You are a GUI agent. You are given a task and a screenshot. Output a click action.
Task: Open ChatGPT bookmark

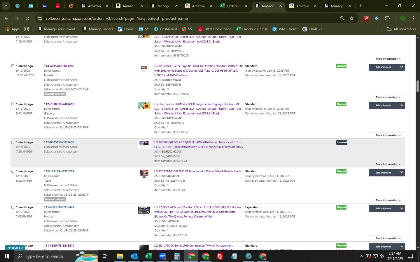click(x=312, y=29)
